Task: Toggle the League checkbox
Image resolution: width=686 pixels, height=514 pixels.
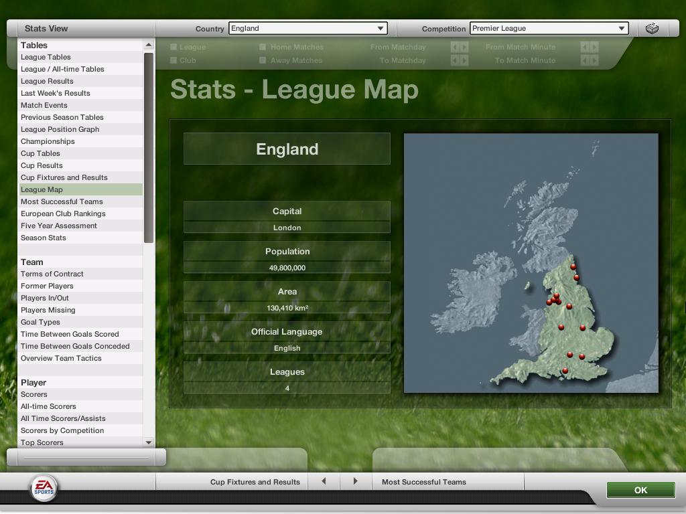Action: 174,47
